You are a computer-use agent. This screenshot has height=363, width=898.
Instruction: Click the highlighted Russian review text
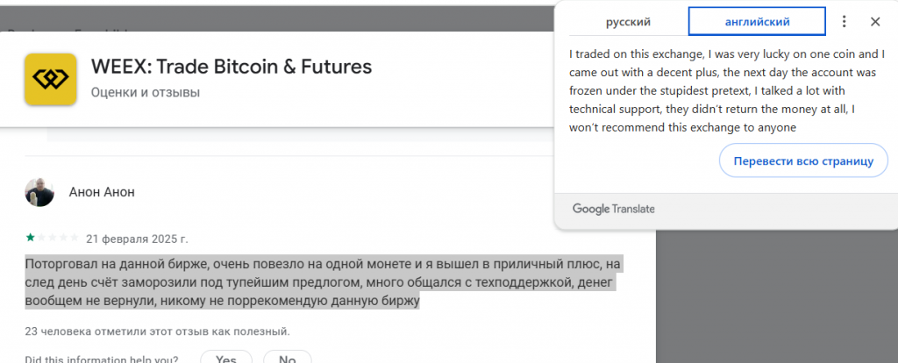[x=324, y=282]
